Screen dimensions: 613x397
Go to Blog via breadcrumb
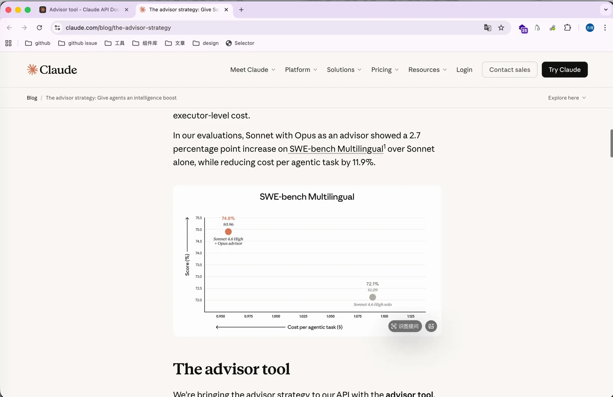tap(32, 98)
